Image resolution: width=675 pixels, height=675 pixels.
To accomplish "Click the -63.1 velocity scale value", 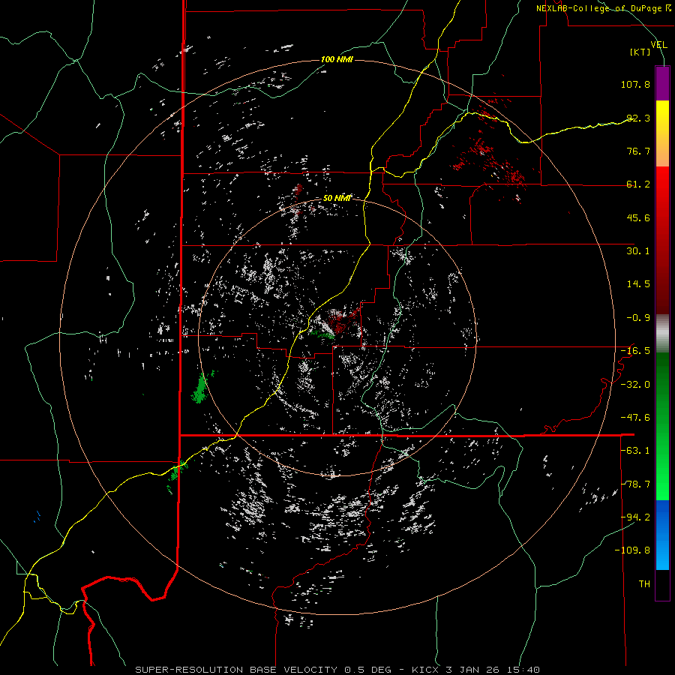I will pyautogui.click(x=635, y=451).
